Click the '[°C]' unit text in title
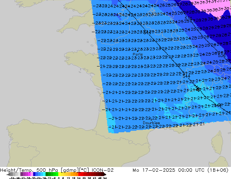 84,170
